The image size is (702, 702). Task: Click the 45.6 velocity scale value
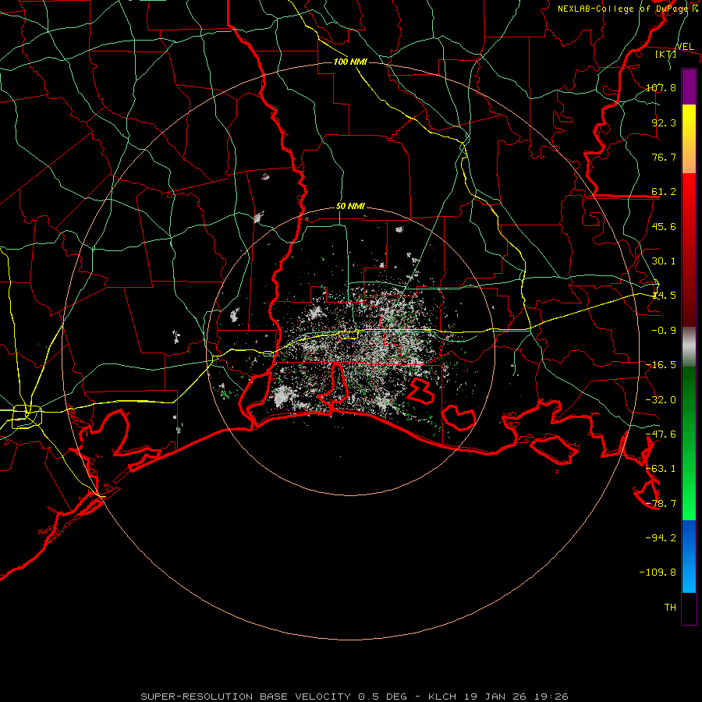(x=664, y=226)
